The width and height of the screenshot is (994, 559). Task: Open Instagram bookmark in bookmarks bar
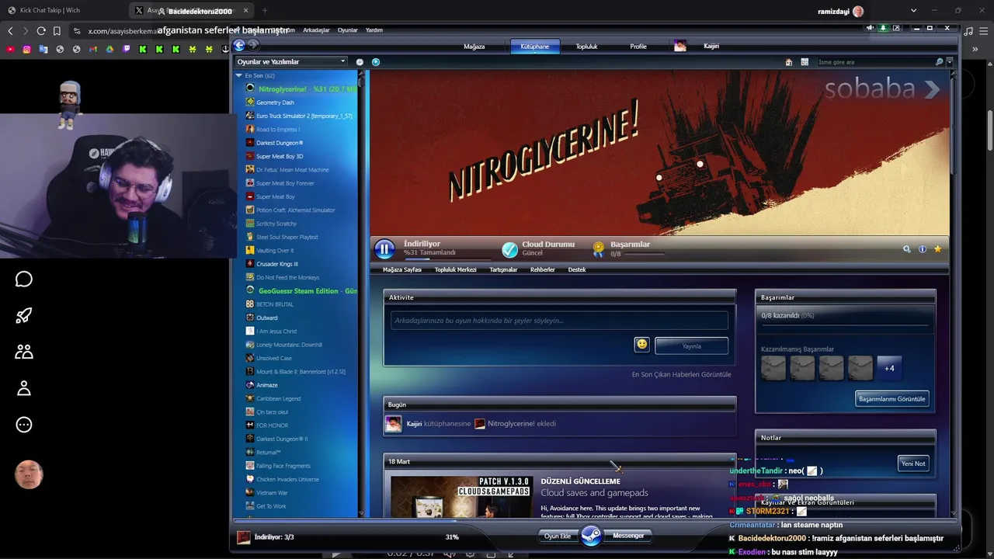(26, 49)
